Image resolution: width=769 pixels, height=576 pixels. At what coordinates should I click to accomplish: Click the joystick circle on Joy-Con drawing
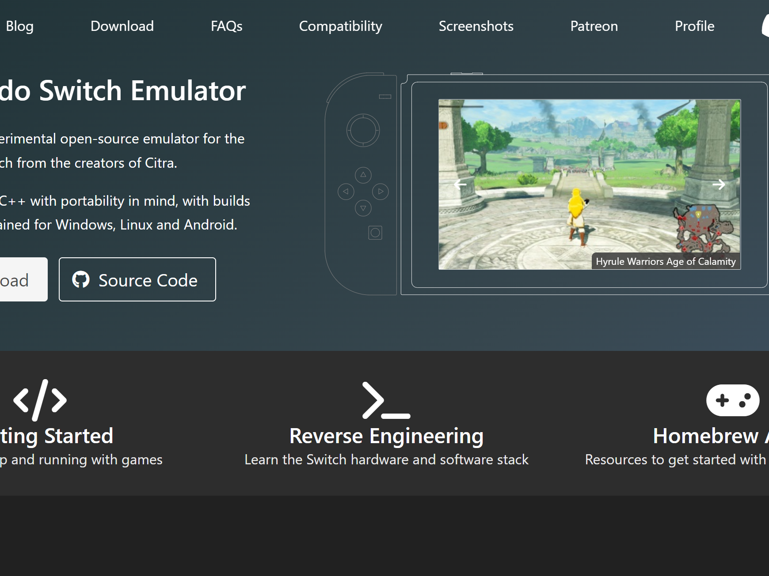[363, 130]
